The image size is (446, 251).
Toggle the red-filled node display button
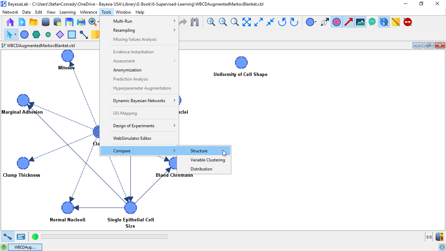(x=337, y=22)
